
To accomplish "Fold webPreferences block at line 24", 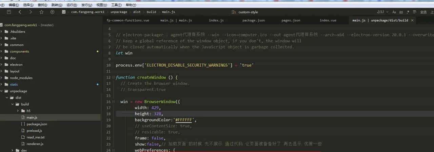I will (114, 150).
